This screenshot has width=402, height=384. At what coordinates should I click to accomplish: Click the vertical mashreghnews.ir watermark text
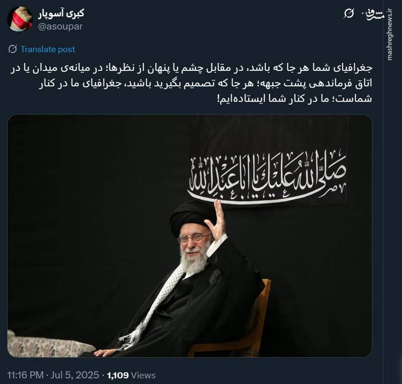pyautogui.click(x=390, y=35)
